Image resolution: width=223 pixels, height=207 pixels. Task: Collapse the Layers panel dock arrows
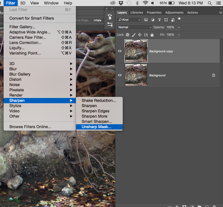point(221,9)
